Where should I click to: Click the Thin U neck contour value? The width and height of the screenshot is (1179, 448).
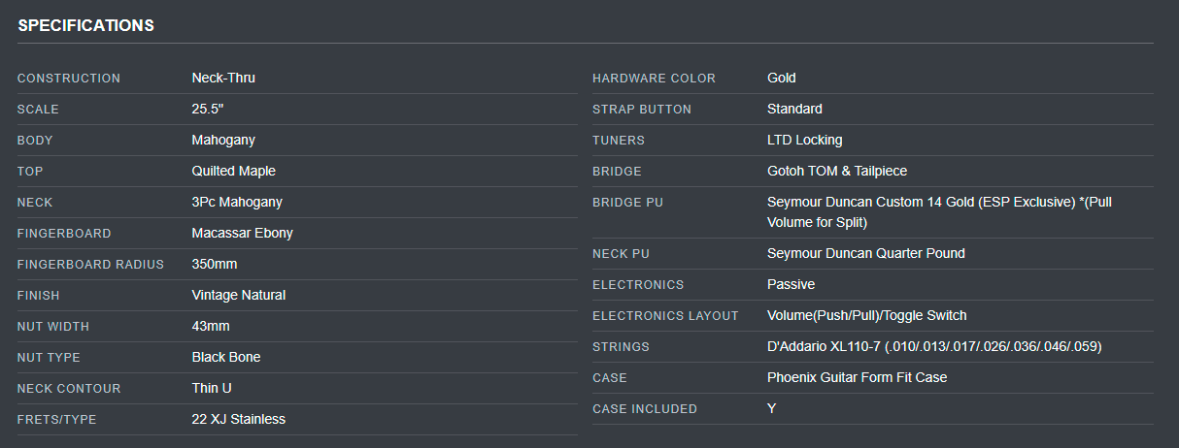click(212, 388)
